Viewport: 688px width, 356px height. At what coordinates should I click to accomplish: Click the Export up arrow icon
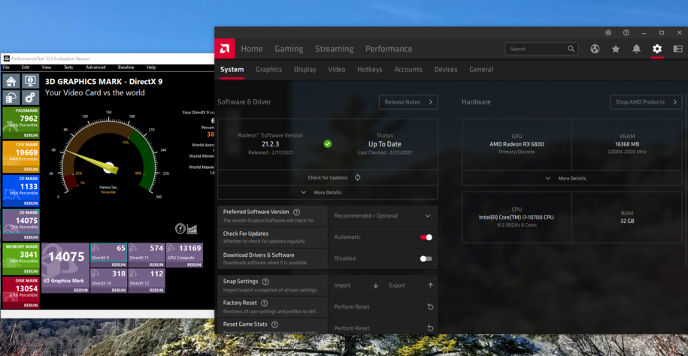[x=430, y=285]
